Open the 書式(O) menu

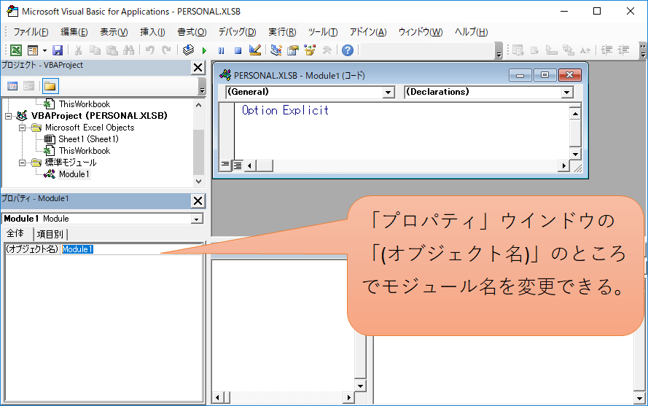[x=192, y=32]
